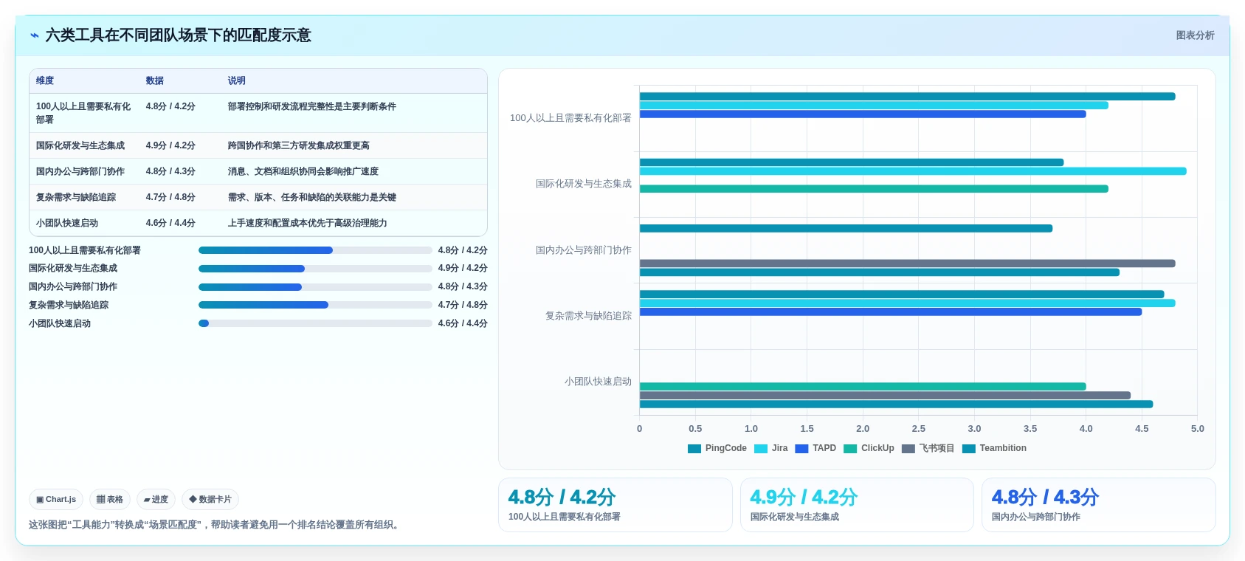This screenshot has height=561, width=1245.
Task: Click progress bar for 100人以上且需要私有化部署
Action: tap(315, 250)
